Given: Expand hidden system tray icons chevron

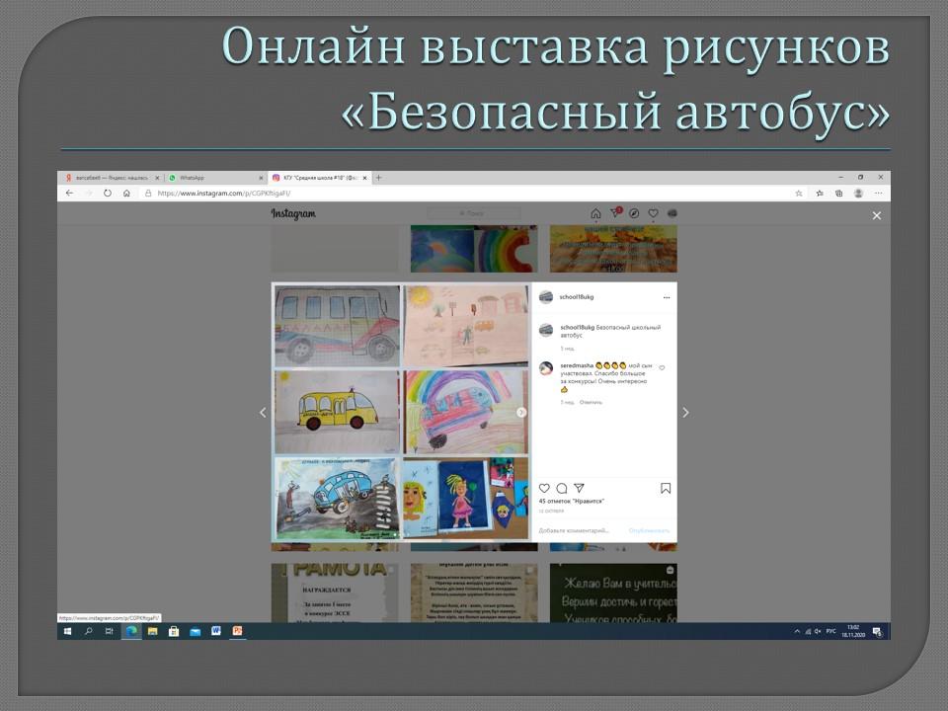Looking at the screenshot, I should 797,631.
